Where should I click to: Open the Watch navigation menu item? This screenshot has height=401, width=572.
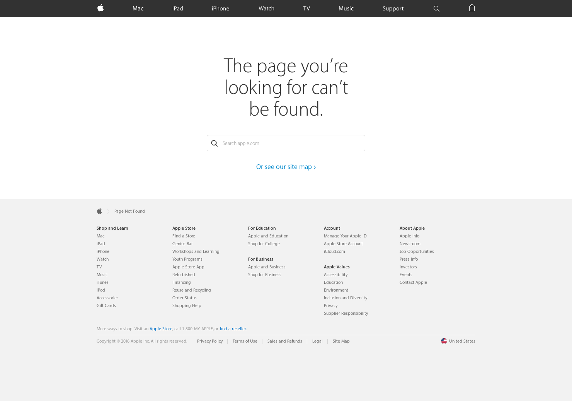point(266,9)
